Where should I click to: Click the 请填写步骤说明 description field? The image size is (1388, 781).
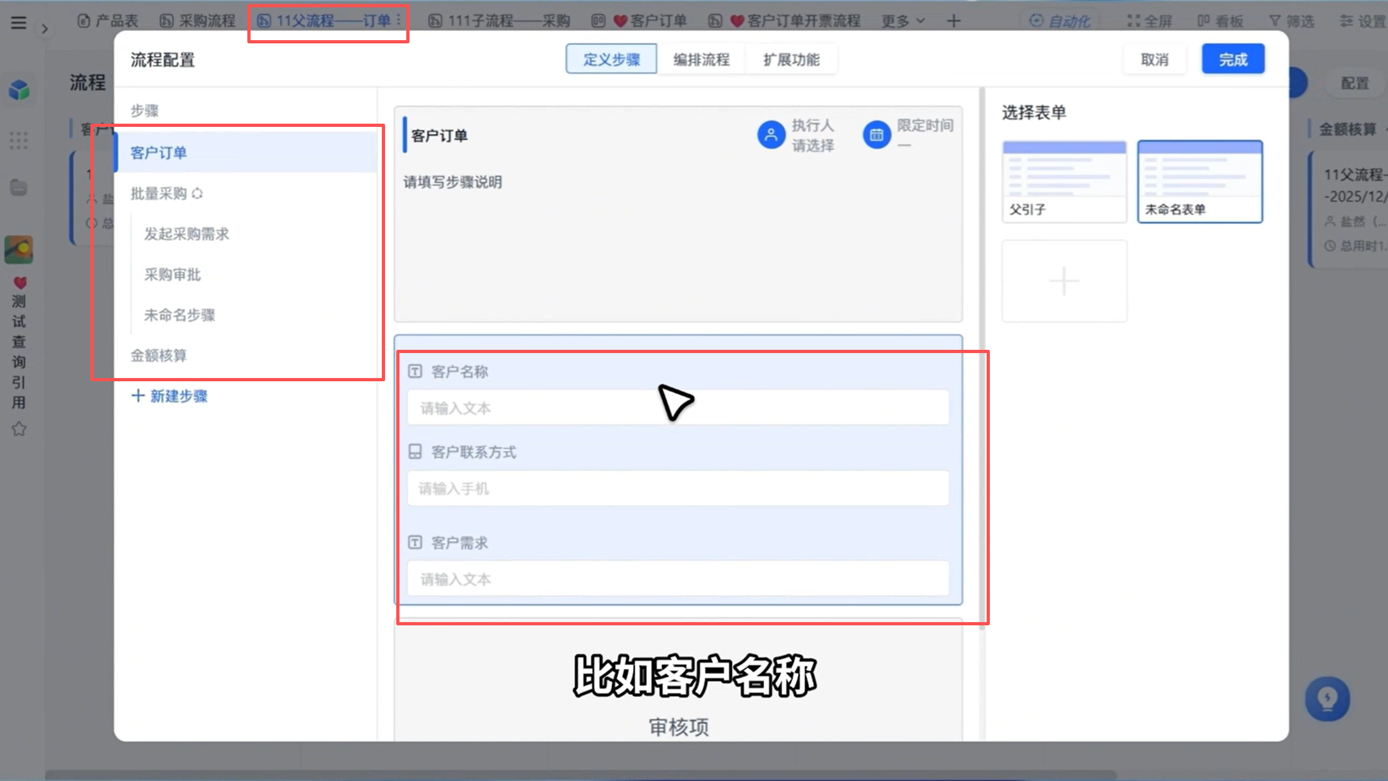click(x=452, y=182)
